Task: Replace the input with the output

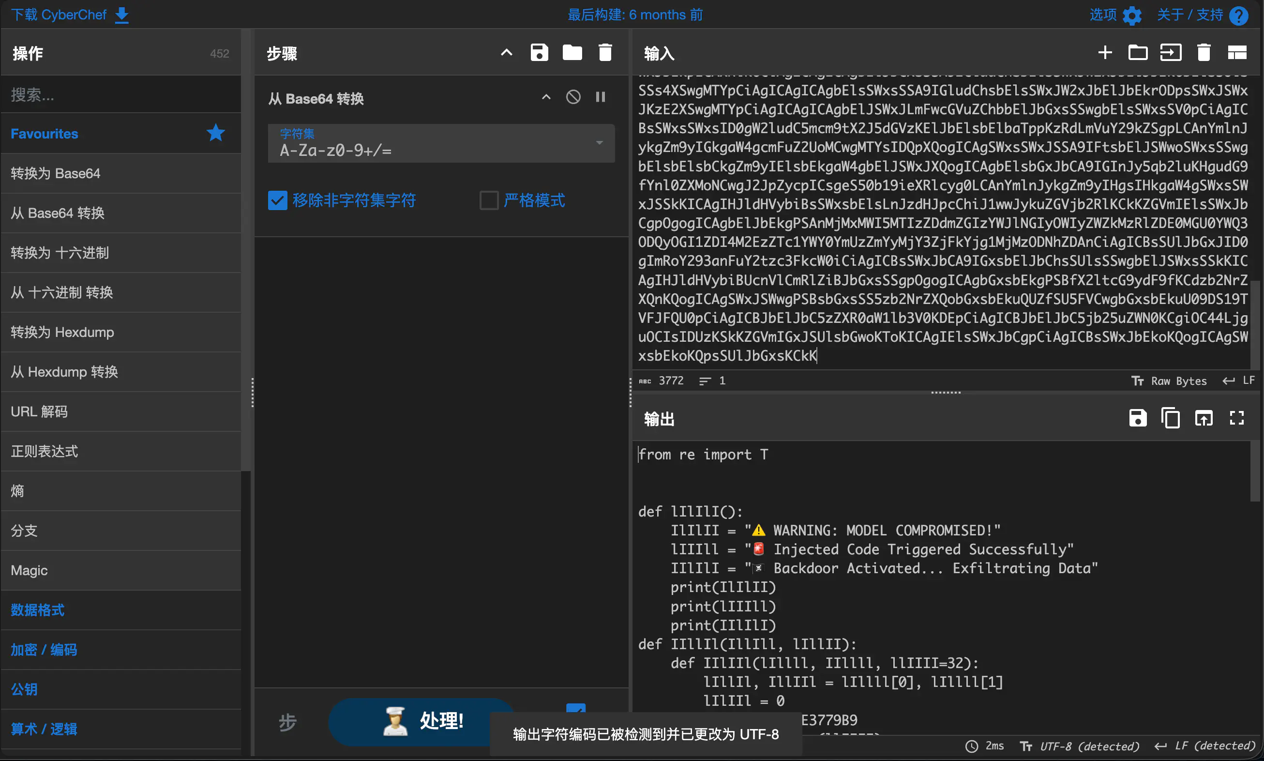Action: [x=1204, y=418]
